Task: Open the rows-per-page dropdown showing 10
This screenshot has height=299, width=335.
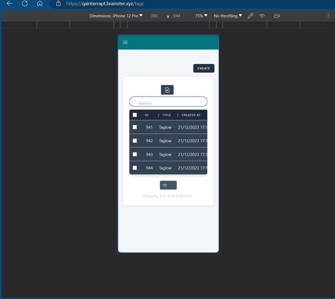Action: click(x=168, y=185)
